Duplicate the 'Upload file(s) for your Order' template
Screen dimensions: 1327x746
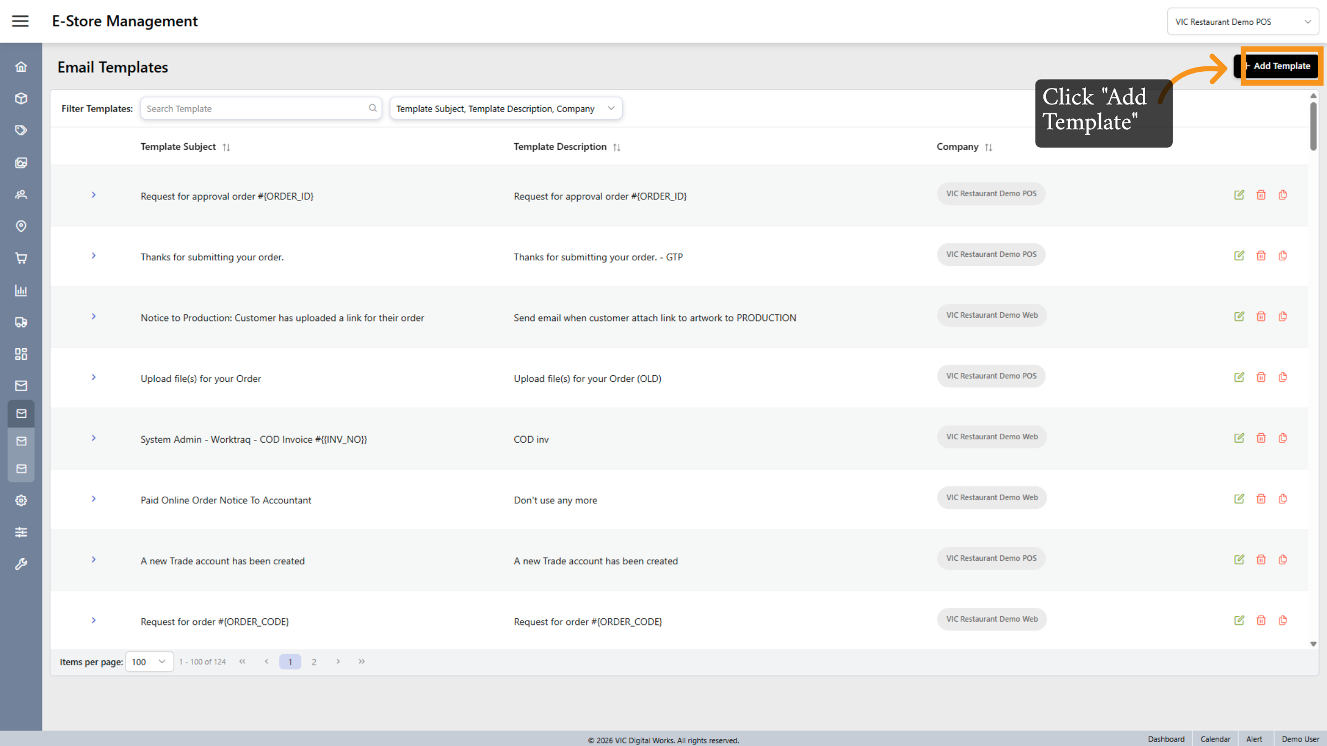[x=1283, y=377]
